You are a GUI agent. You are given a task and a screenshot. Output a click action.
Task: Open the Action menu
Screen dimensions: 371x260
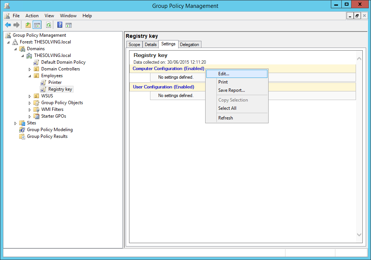(x=32, y=16)
